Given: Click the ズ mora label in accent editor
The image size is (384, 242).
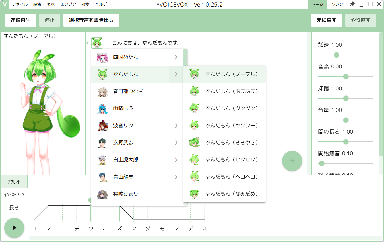Looking at the screenshot, I should pyautogui.click(x=119, y=228).
